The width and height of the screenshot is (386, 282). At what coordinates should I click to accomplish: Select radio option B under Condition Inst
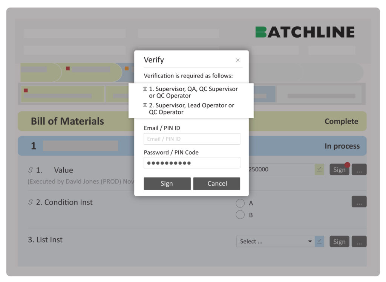(x=240, y=215)
